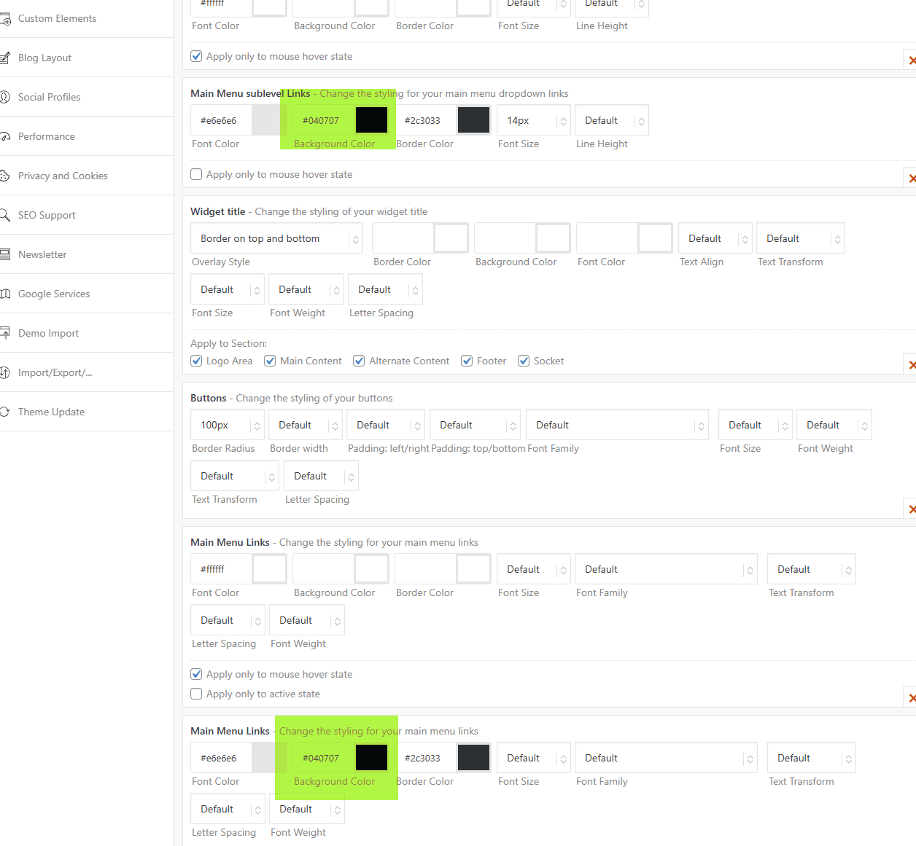
Task: Open Font Weight dropdown in #ffffff Main Menu Links
Action: [x=307, y=620]
